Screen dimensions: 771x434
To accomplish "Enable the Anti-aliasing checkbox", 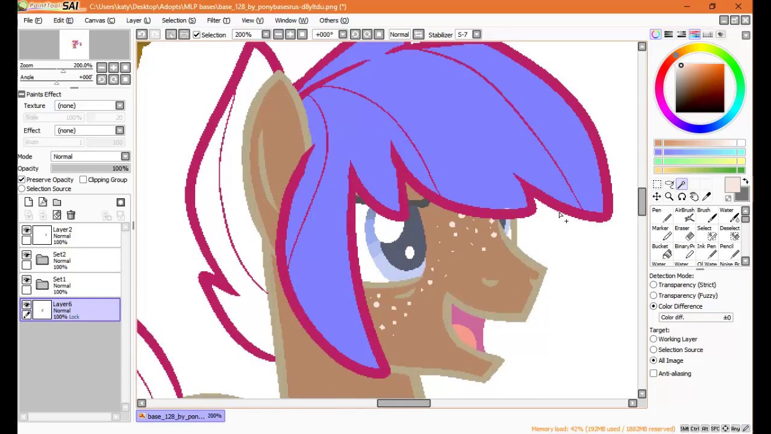I will pyautogui.click(x=654, y=374).
